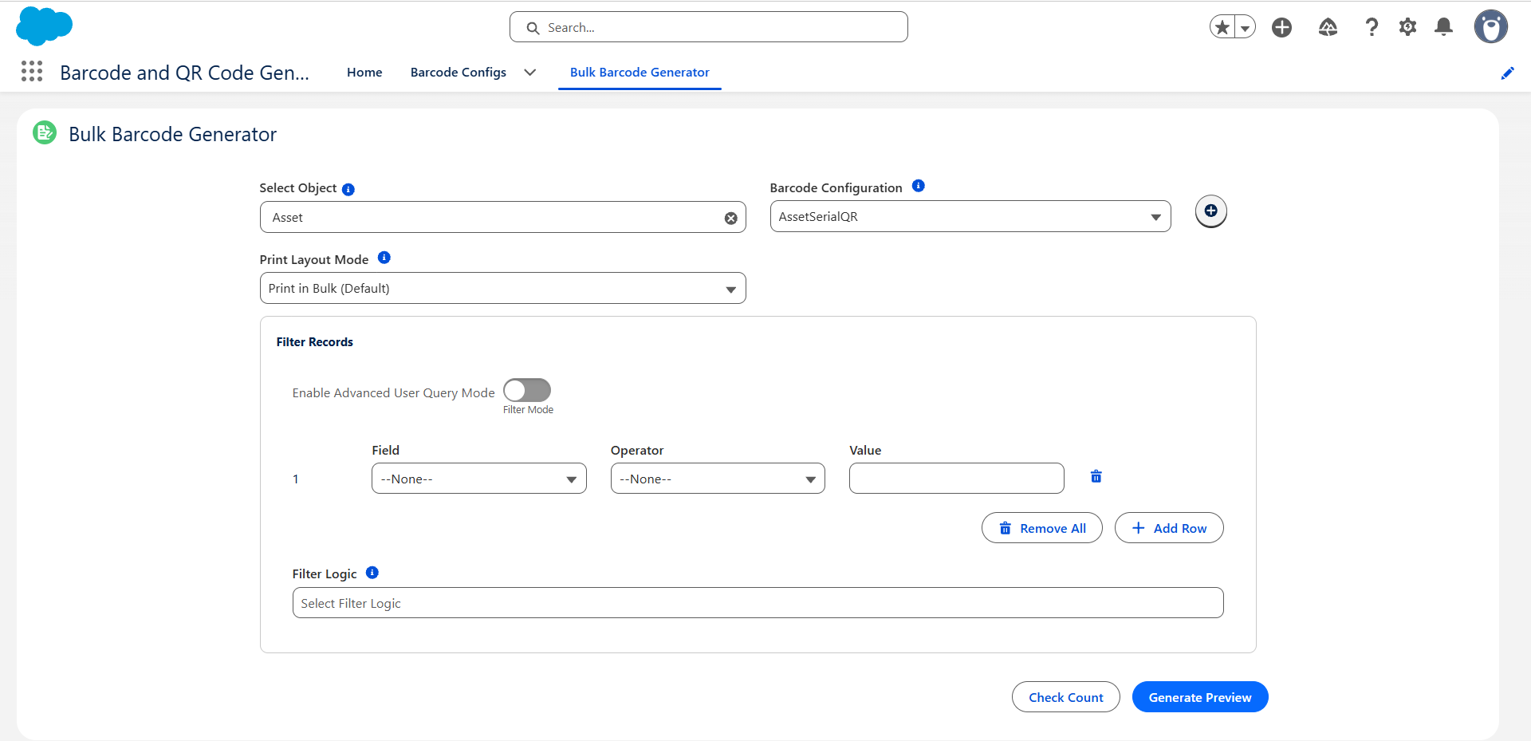The height and width of the screenshot is (741, 1531).
Task: Click the filter Value input field
Action: coord(957,479)
